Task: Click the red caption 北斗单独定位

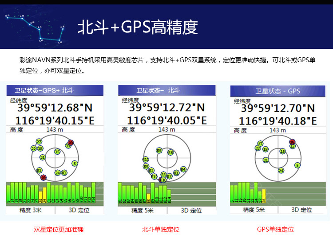Action: pyautogui.click(x=161, y=229)
